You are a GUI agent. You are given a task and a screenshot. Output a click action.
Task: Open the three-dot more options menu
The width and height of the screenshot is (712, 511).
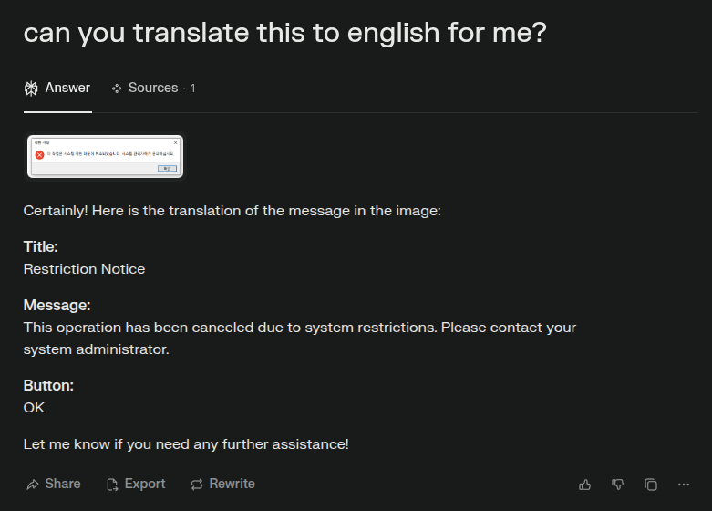(684, 485)
